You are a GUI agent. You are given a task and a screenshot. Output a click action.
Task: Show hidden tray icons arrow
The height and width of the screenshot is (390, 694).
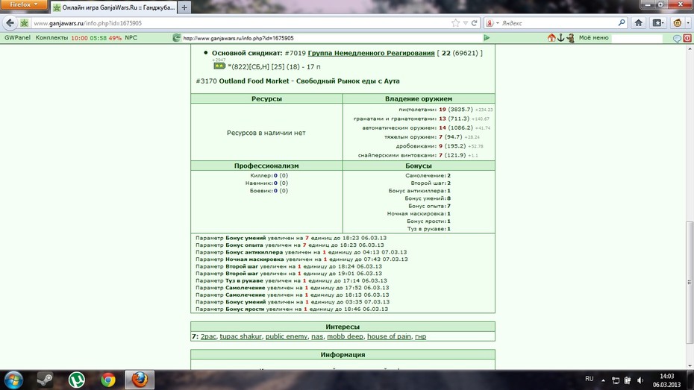click(603, 380)
